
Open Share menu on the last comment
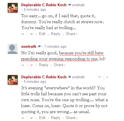pyautogui.click(x=72, y=118)
